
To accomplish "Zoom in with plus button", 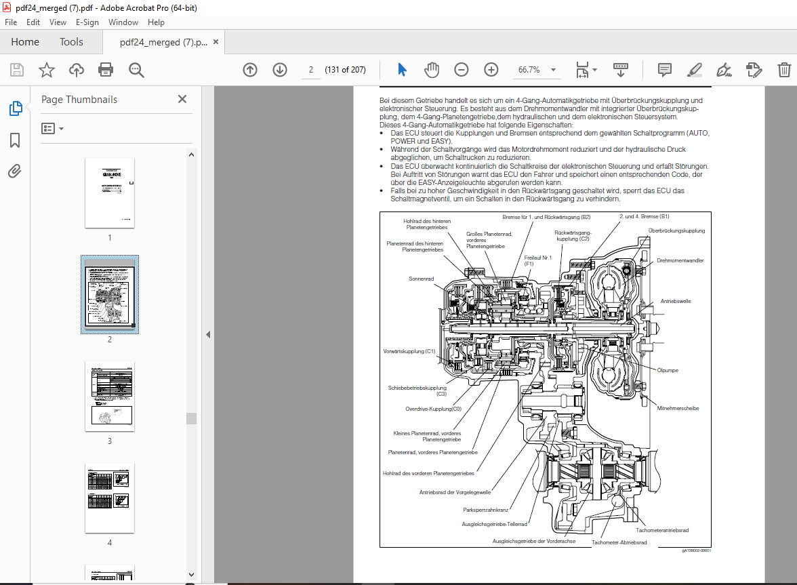I will click(491, 70).
